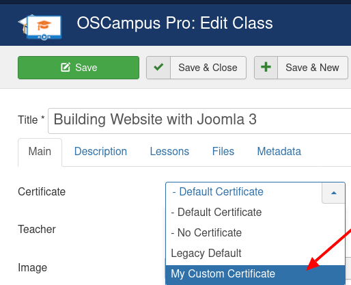The height and width of the screenshot is (285, 351).
Task: Switch to the Main tab
Action: pos(40,152)
